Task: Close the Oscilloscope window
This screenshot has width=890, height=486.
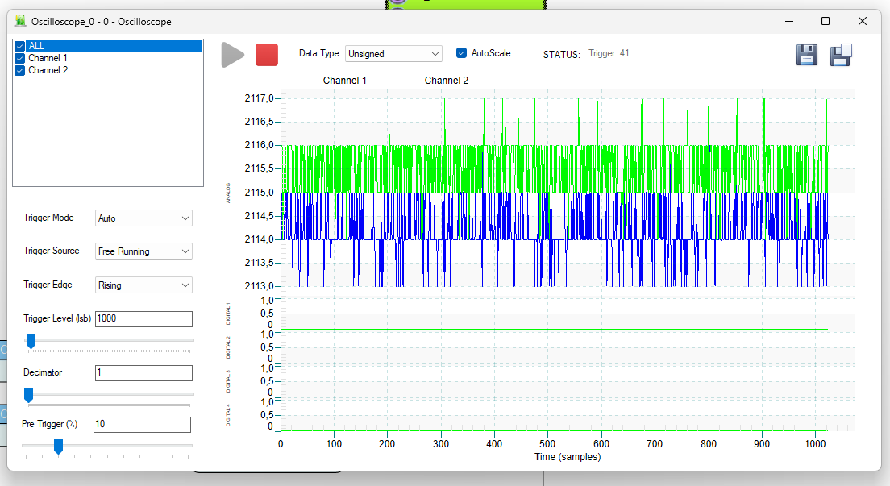Action: 863,21
